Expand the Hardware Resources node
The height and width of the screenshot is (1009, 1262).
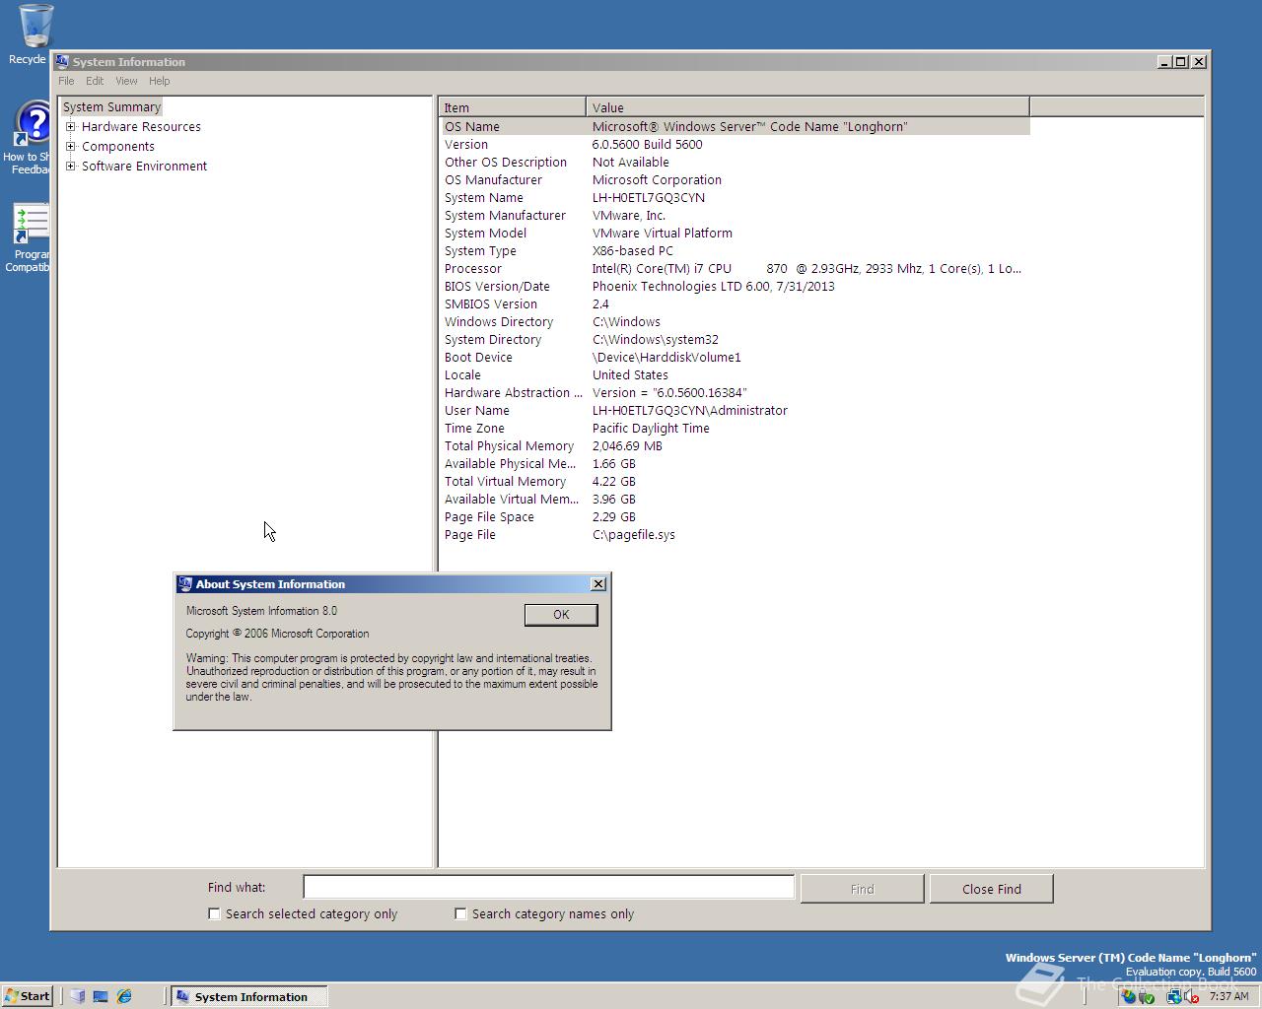[x=71, y=126]
